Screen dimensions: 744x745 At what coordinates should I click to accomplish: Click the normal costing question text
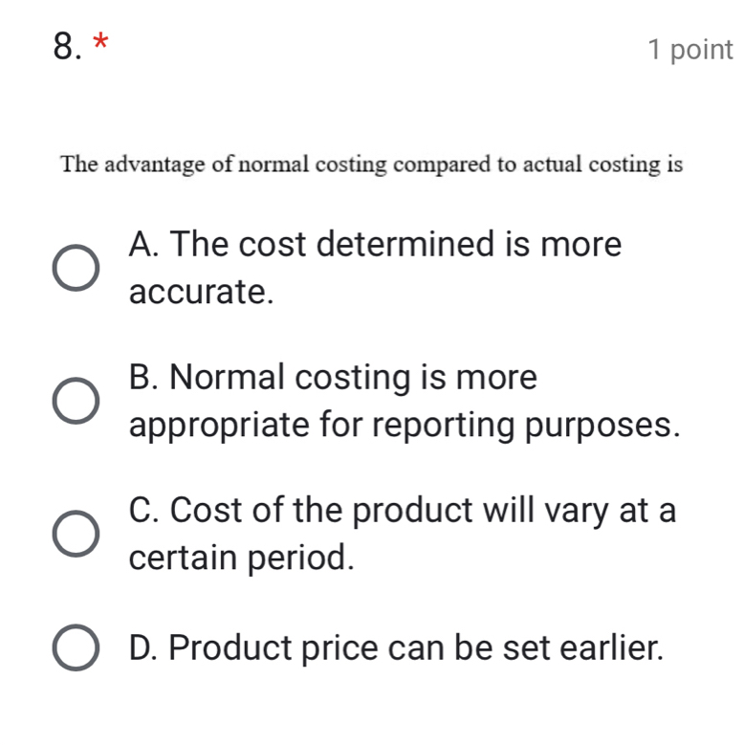[x=371, y=164]
